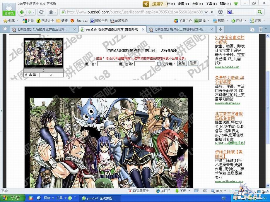Go to homepage via house icon
The height and width of the screenshot is (202, 270).
click(x=51, y=12)
